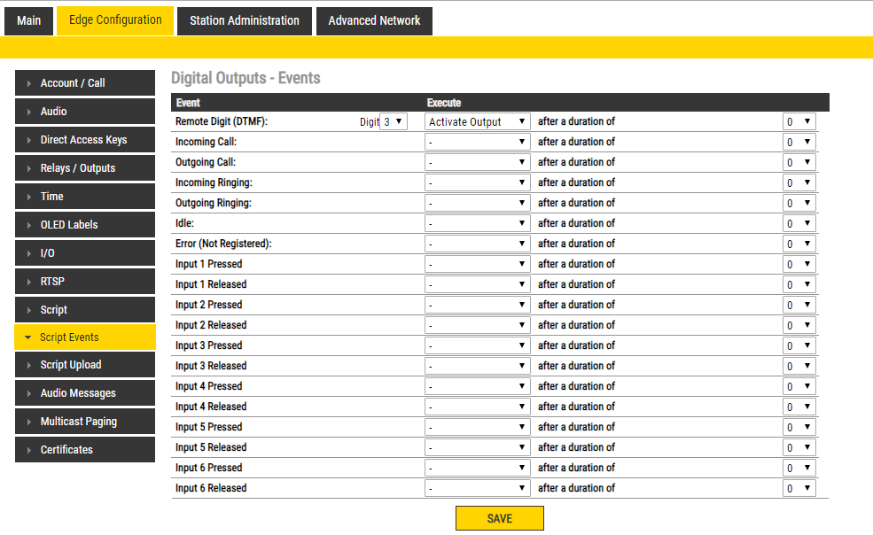Screen dimensions: 873x535
Task: Open Direct Access Keys in sidebar
Action: click(x=85, y=140)
